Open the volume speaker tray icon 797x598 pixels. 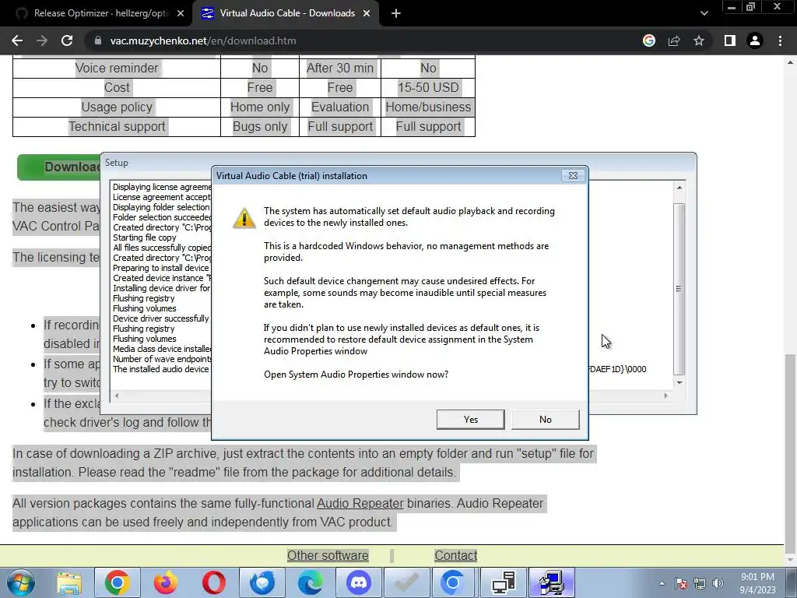718,583
